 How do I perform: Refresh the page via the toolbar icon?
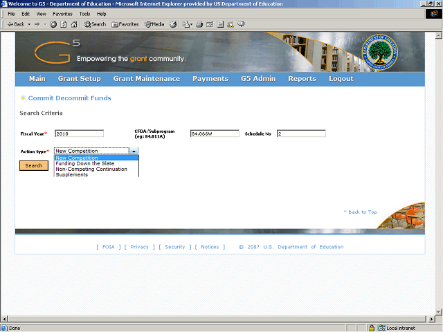[x=64, y=25]
